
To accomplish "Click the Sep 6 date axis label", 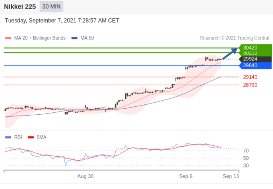I will coord(186,176).
